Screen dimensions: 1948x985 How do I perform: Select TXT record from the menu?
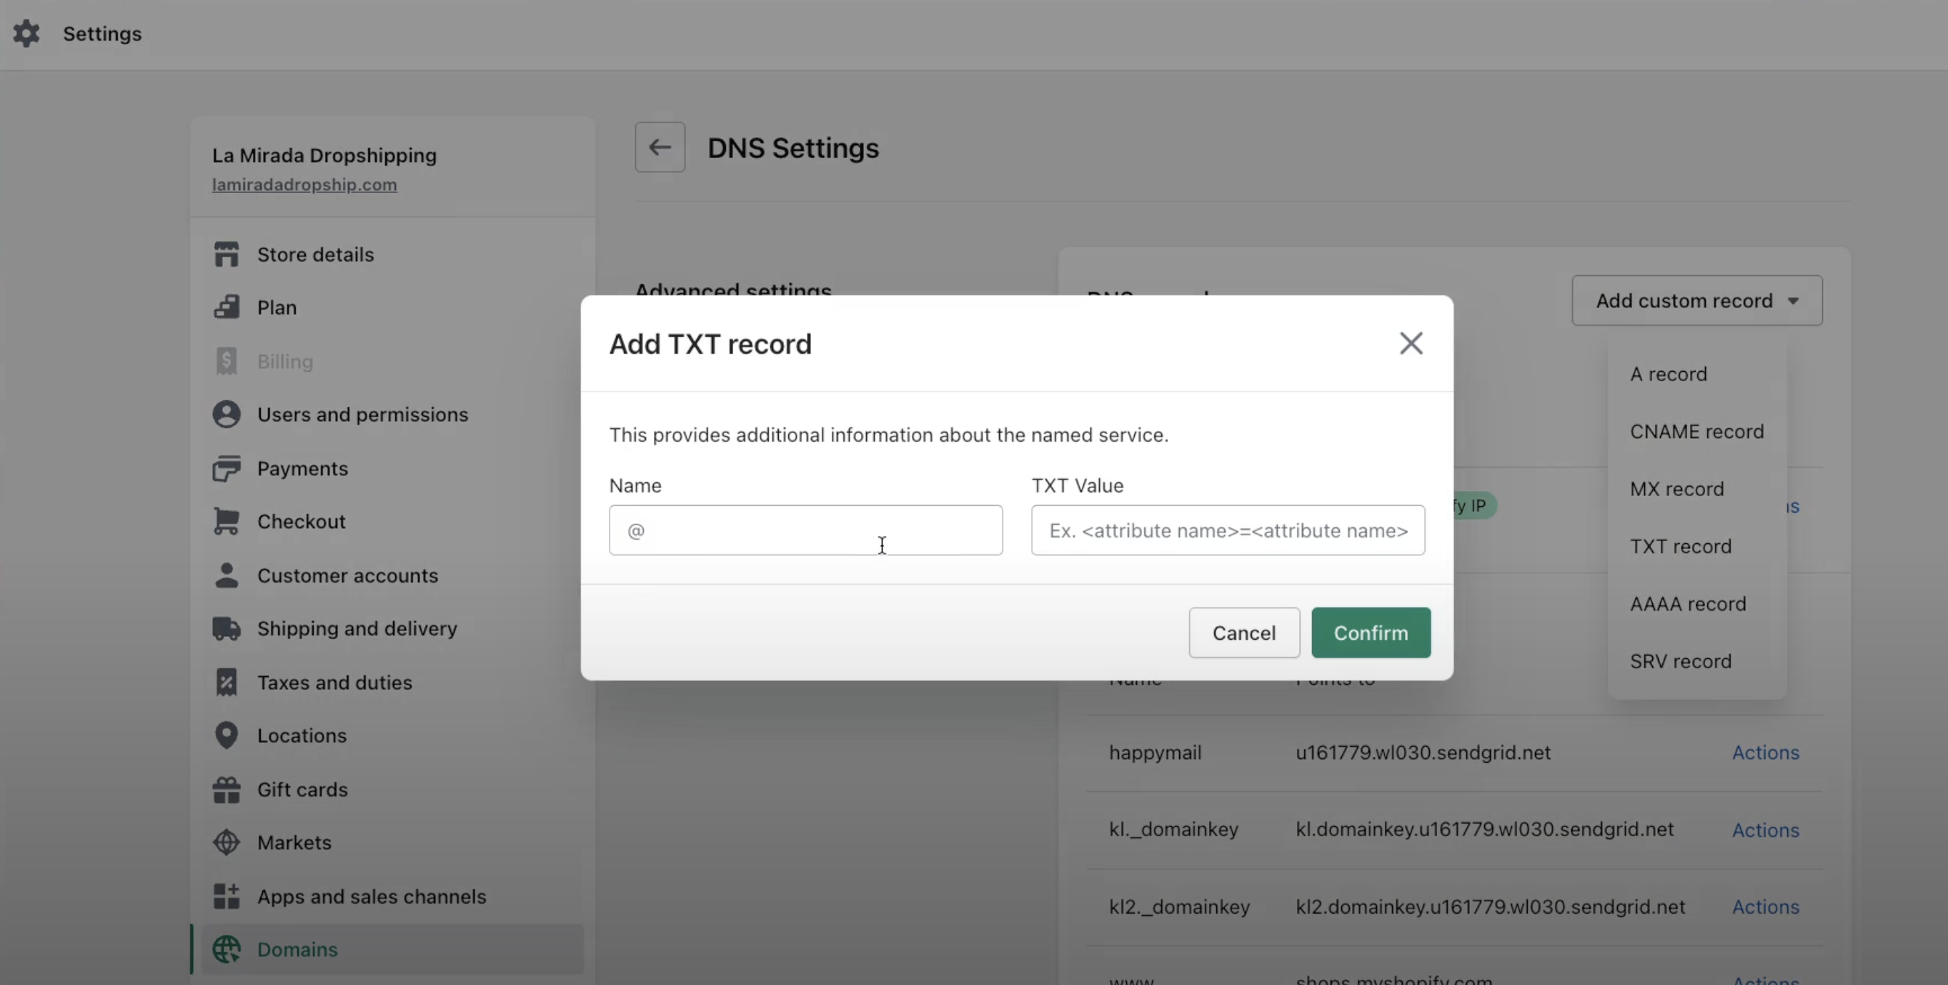[1680, 546]
